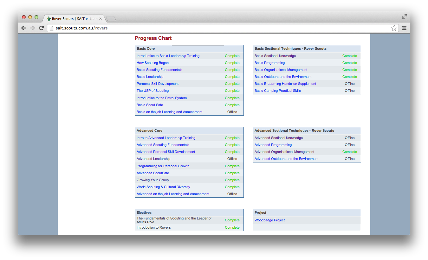Open a new tab with the blank tab button

(x=111, y=19)
